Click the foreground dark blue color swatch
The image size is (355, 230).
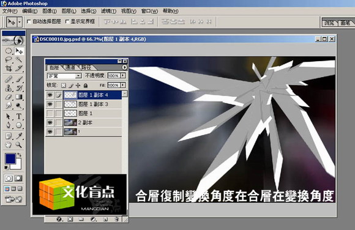point(10,158)
